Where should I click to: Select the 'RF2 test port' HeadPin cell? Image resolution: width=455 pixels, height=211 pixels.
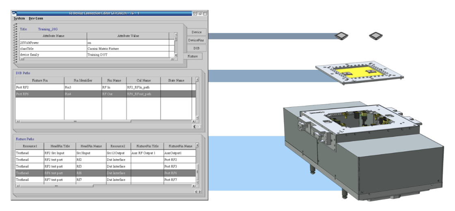pos(60,159)
